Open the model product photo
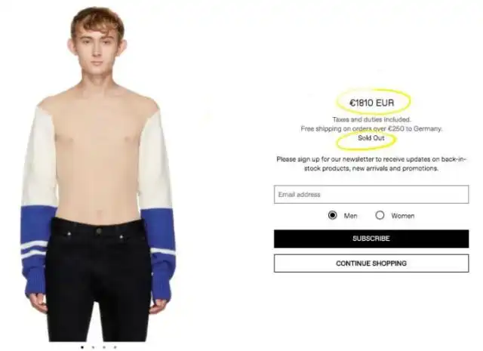This screenshot has height=351, width=483. pos(98,174)
